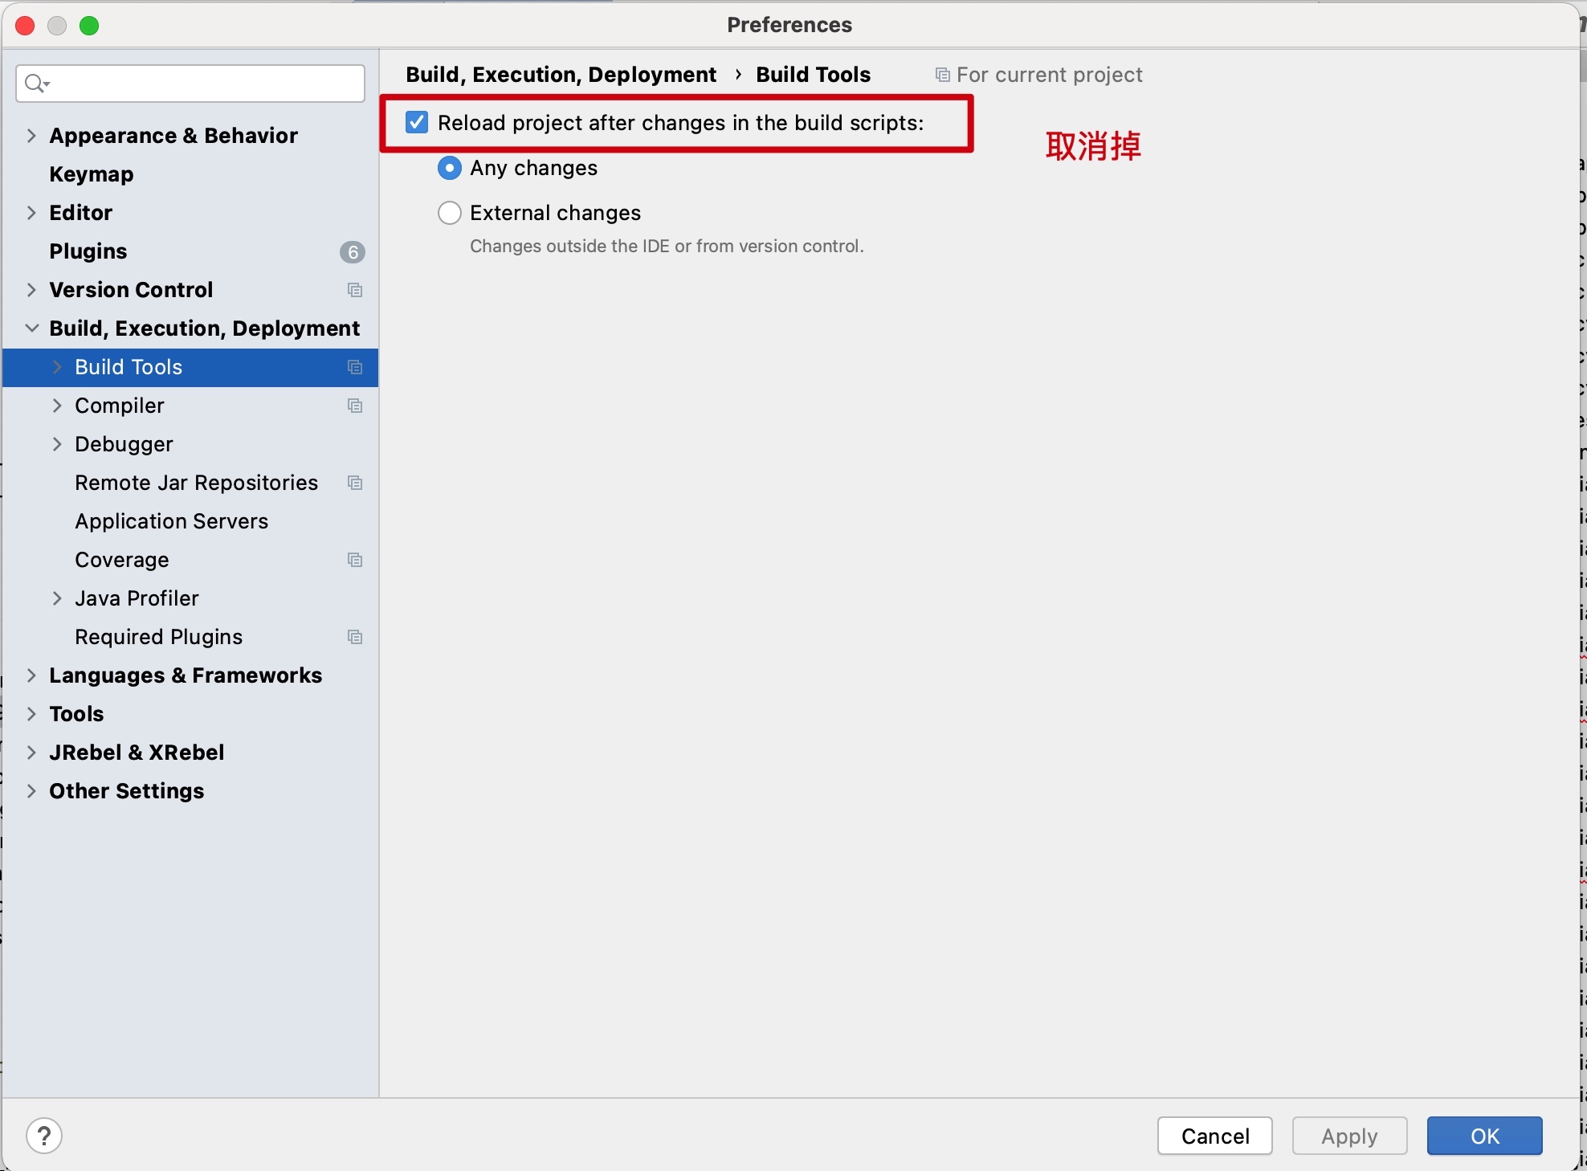Expand the Appearance & Behavior section
The height and width of the screenshot is (1171, 1587).
click(31, 136)
